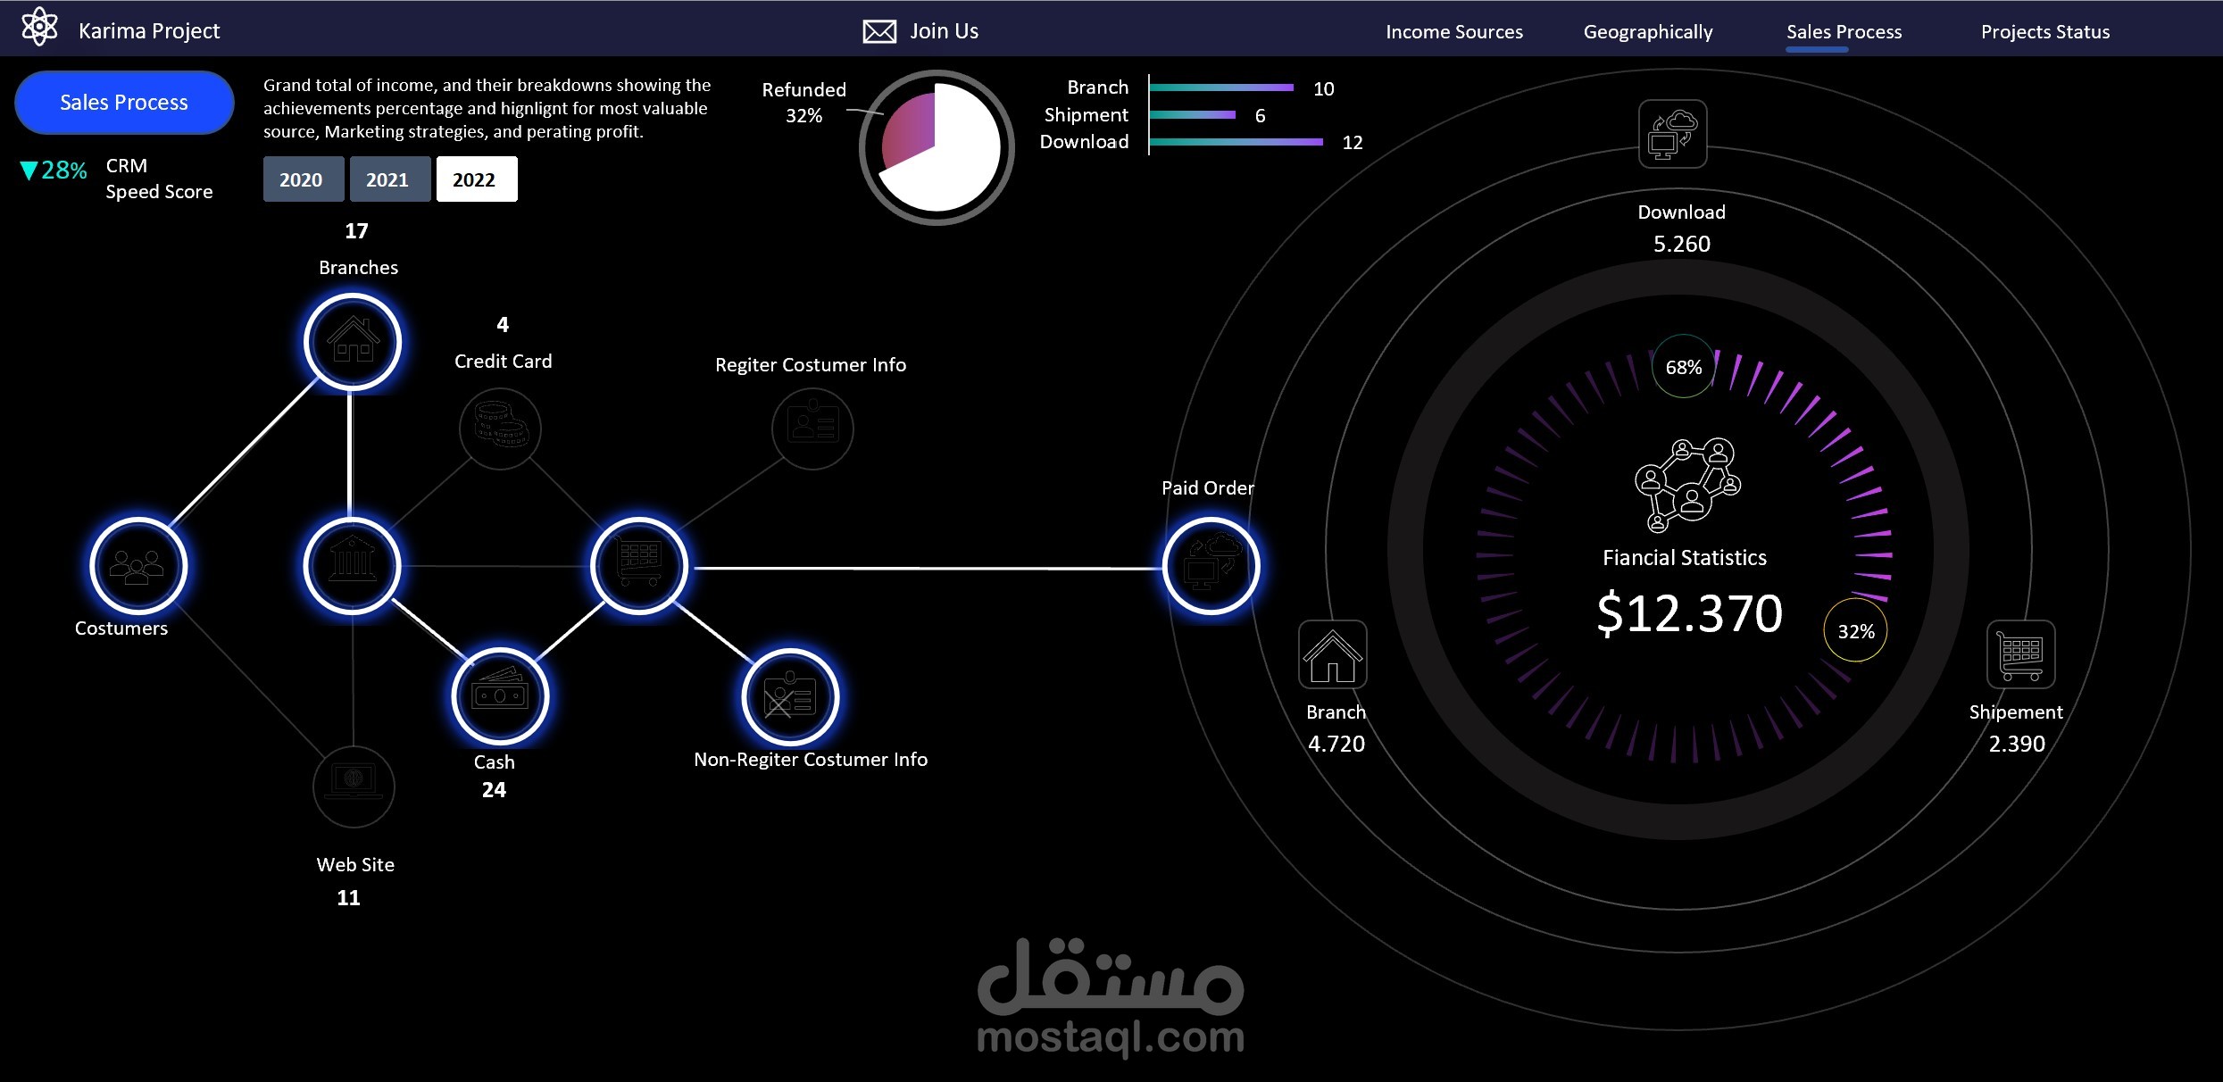Open the Download cloud icon tile
The height and width of the screenshot is (1082, 2223).
click(x=1672, y=134)
